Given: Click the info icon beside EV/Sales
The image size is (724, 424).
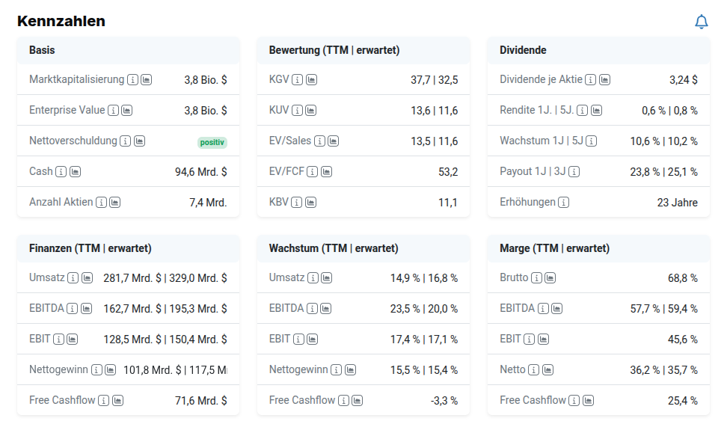Looking at the screenshot, I should [x=319, y=141].
